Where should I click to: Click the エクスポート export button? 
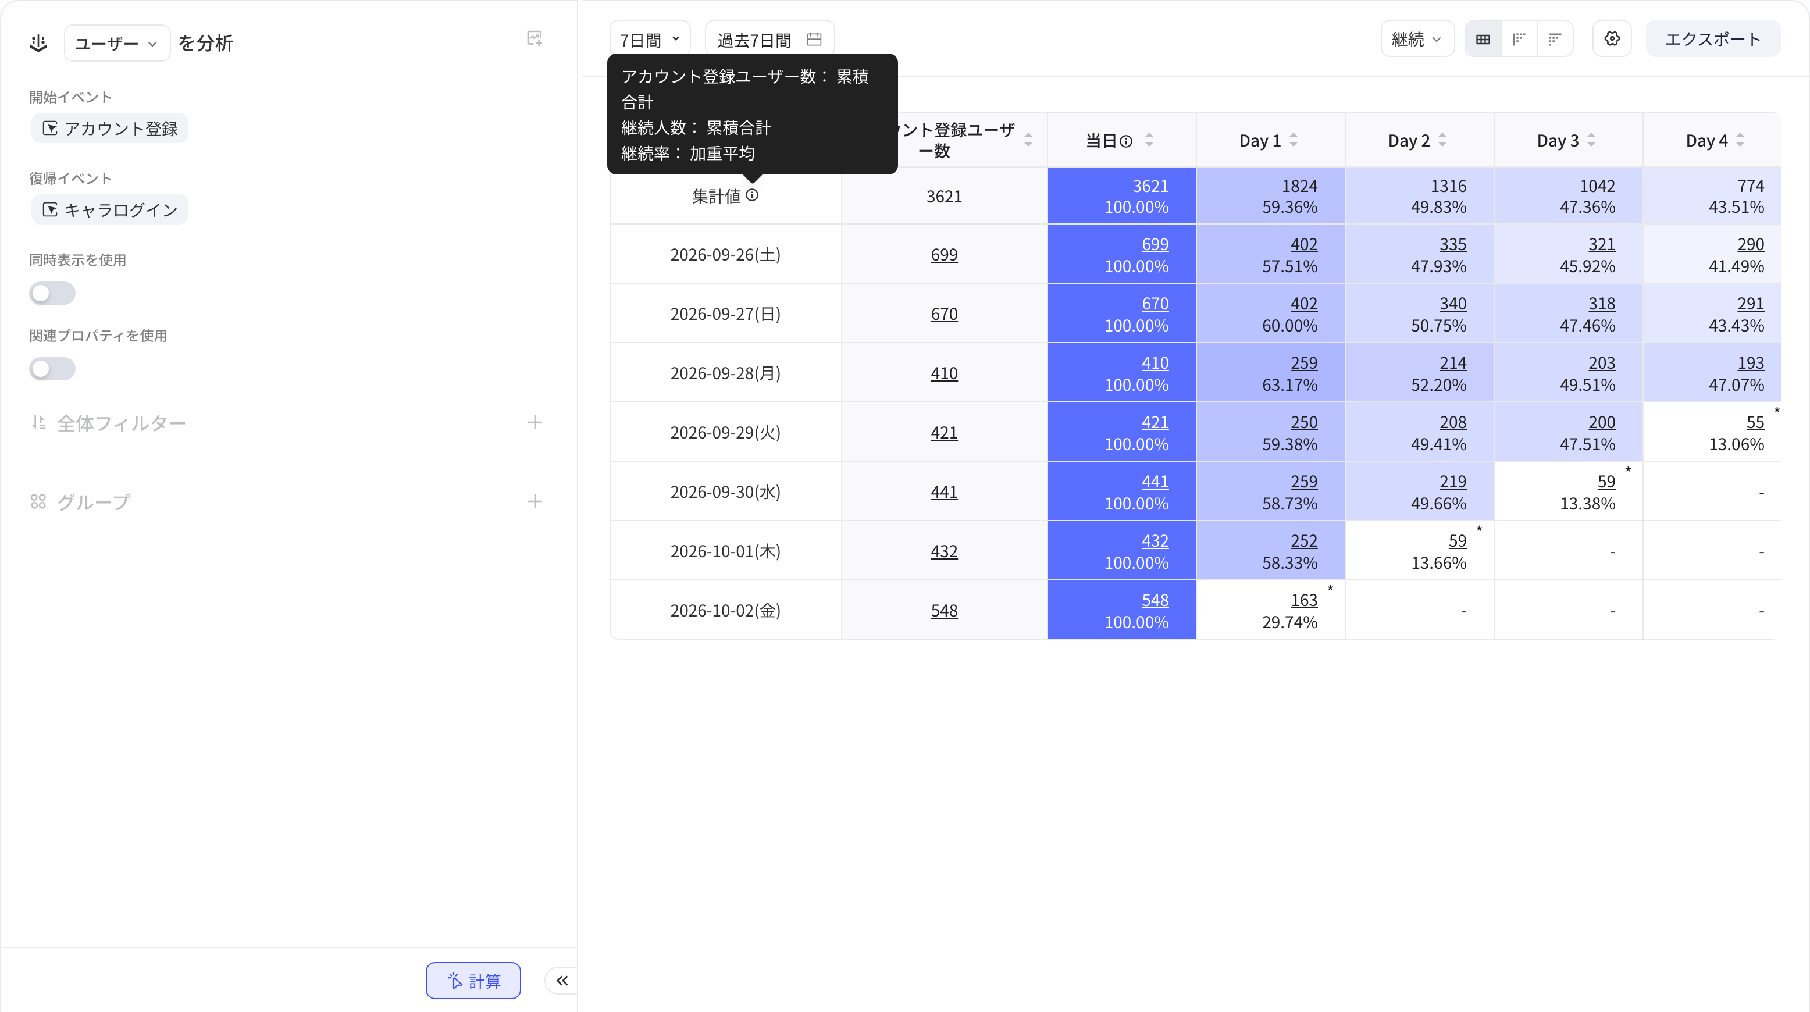click(1713, 40)
